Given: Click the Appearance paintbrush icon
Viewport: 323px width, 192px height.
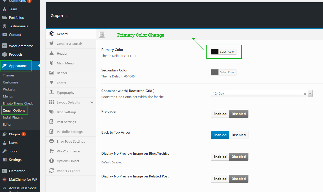Looking at the screenshot, I should tap(5, 66).
